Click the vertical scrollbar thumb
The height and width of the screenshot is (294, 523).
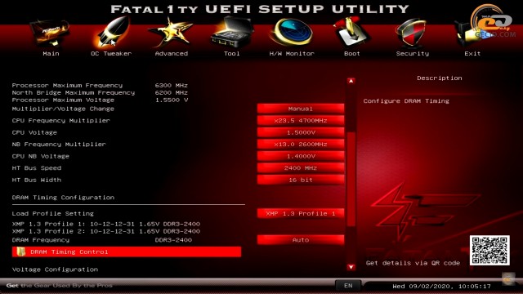pyautogui.click(x=351, y=180)
